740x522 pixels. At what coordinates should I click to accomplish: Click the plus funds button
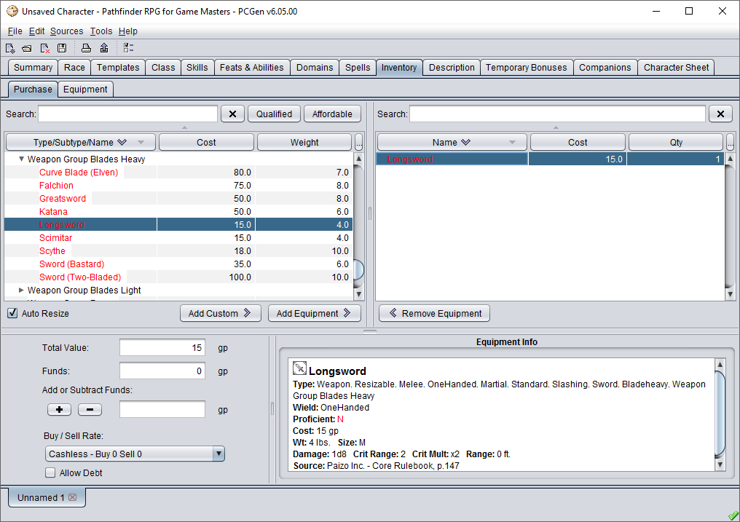click(x=60, y=410)
